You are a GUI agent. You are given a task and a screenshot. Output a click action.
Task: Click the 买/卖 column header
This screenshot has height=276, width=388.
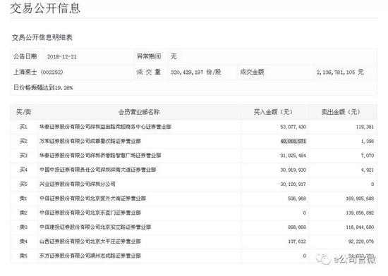(x=23, y=112)
